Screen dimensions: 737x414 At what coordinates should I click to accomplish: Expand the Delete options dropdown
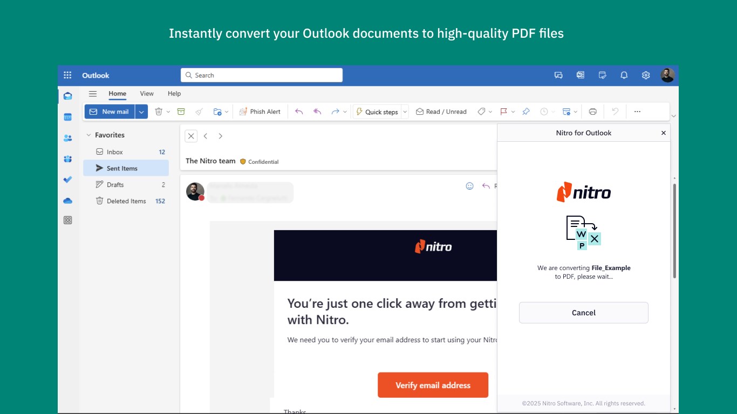(168, 112)
